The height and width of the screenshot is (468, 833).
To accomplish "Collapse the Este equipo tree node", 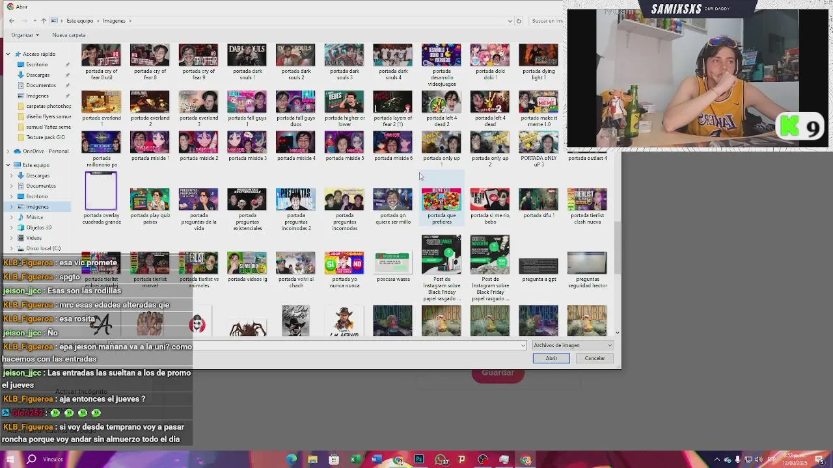I will click(x=8, y=165).
